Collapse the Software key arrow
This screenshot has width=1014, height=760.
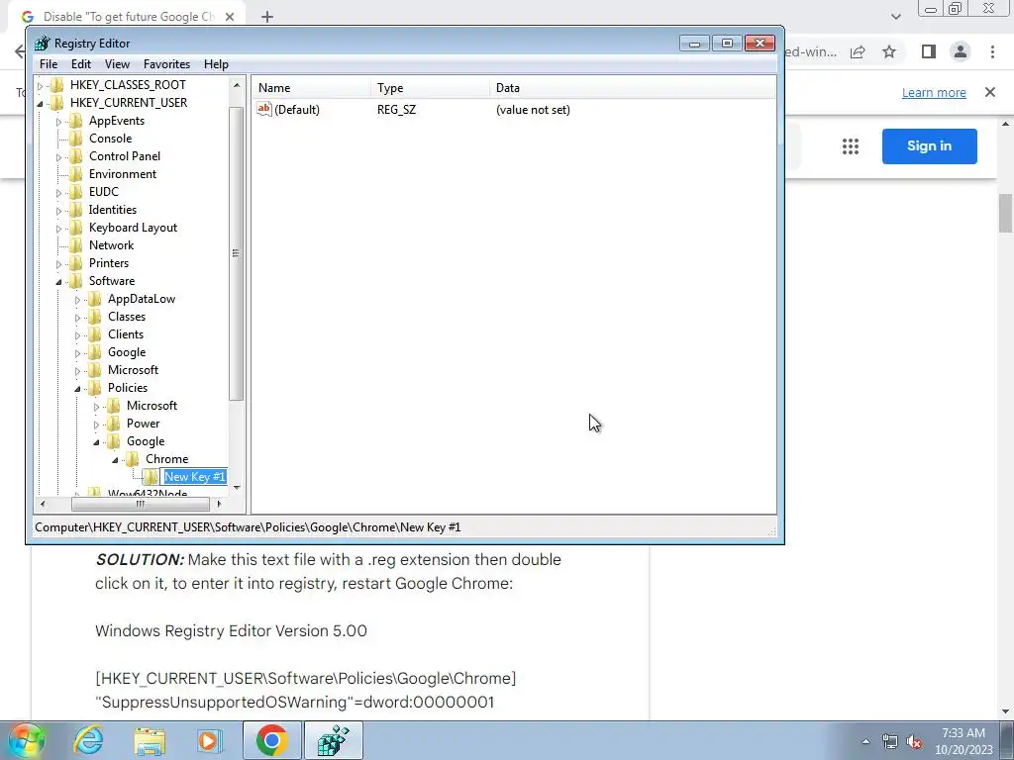point(58,282)
